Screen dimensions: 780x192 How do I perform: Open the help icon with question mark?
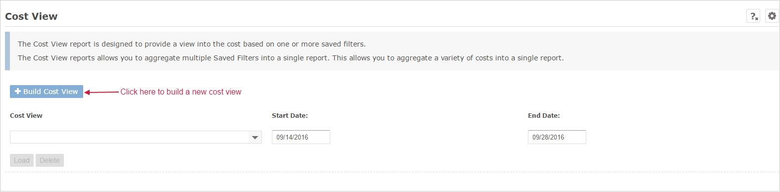pyautogui.click(x=753, y=16)
